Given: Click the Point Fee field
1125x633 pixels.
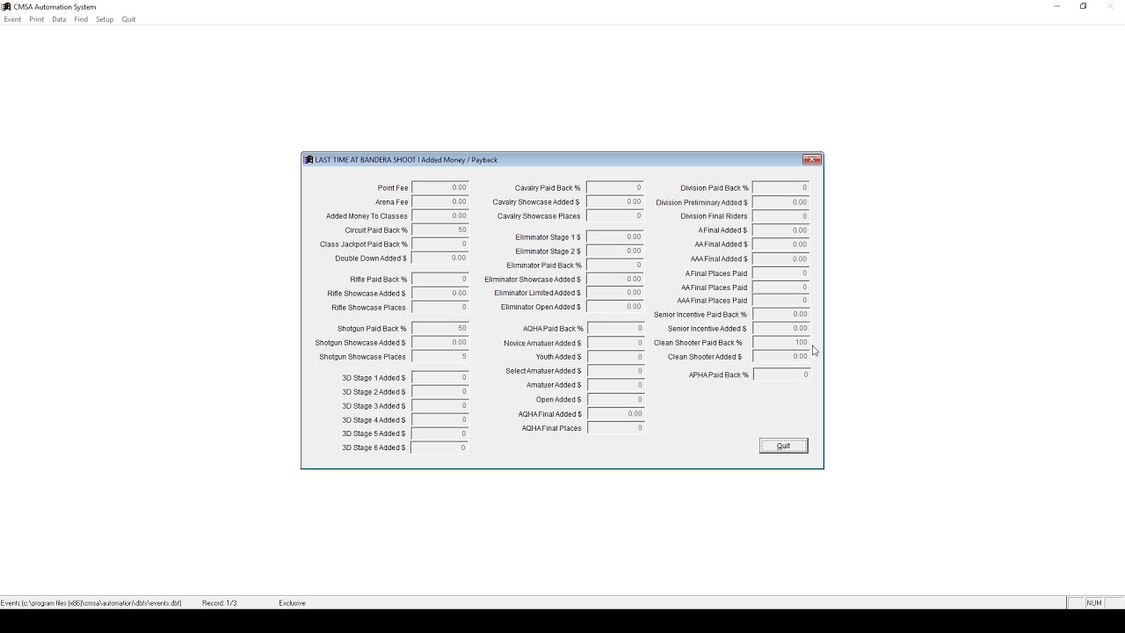Looking at the screenshot, I should click(x=440, y=187).
